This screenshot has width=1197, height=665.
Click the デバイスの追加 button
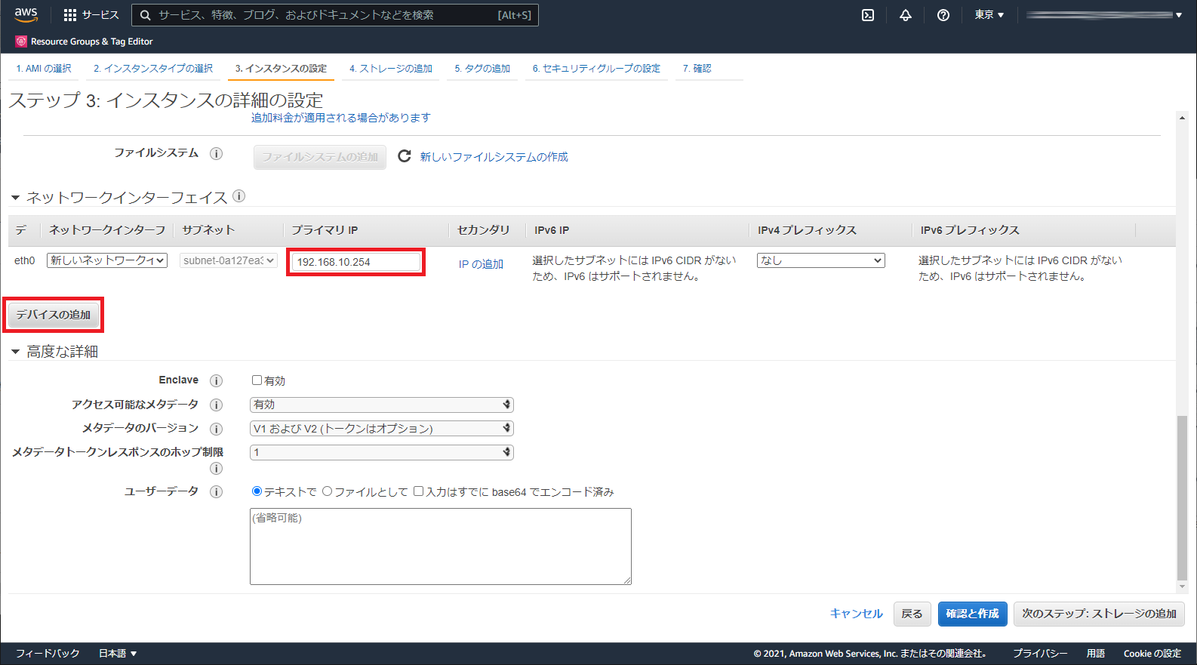point(54,315)
